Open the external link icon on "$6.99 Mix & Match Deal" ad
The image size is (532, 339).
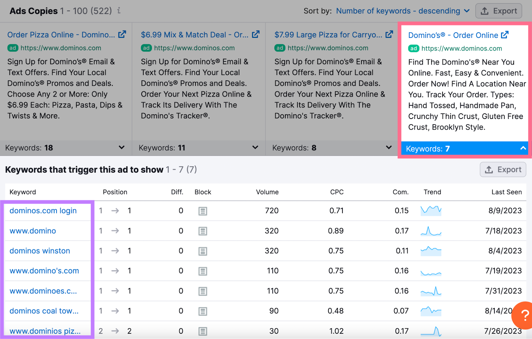(255, 34)
